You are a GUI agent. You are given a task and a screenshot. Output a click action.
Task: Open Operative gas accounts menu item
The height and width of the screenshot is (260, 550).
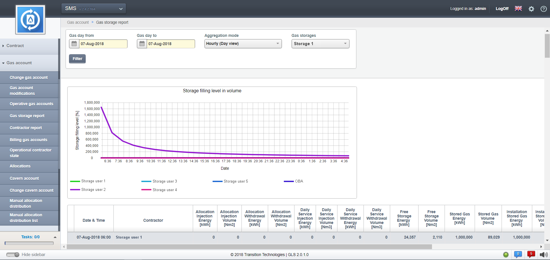(x=29, y=104)
